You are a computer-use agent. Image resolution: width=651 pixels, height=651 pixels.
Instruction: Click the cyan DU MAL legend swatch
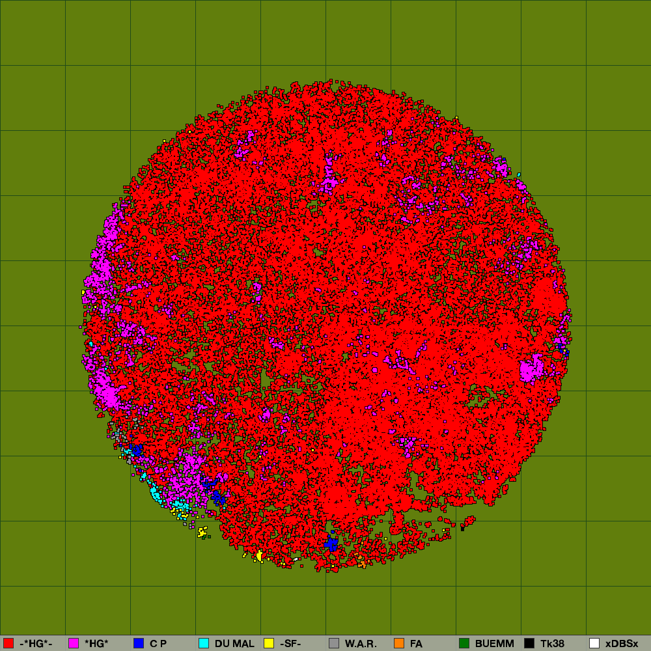[x=204, y=643]
